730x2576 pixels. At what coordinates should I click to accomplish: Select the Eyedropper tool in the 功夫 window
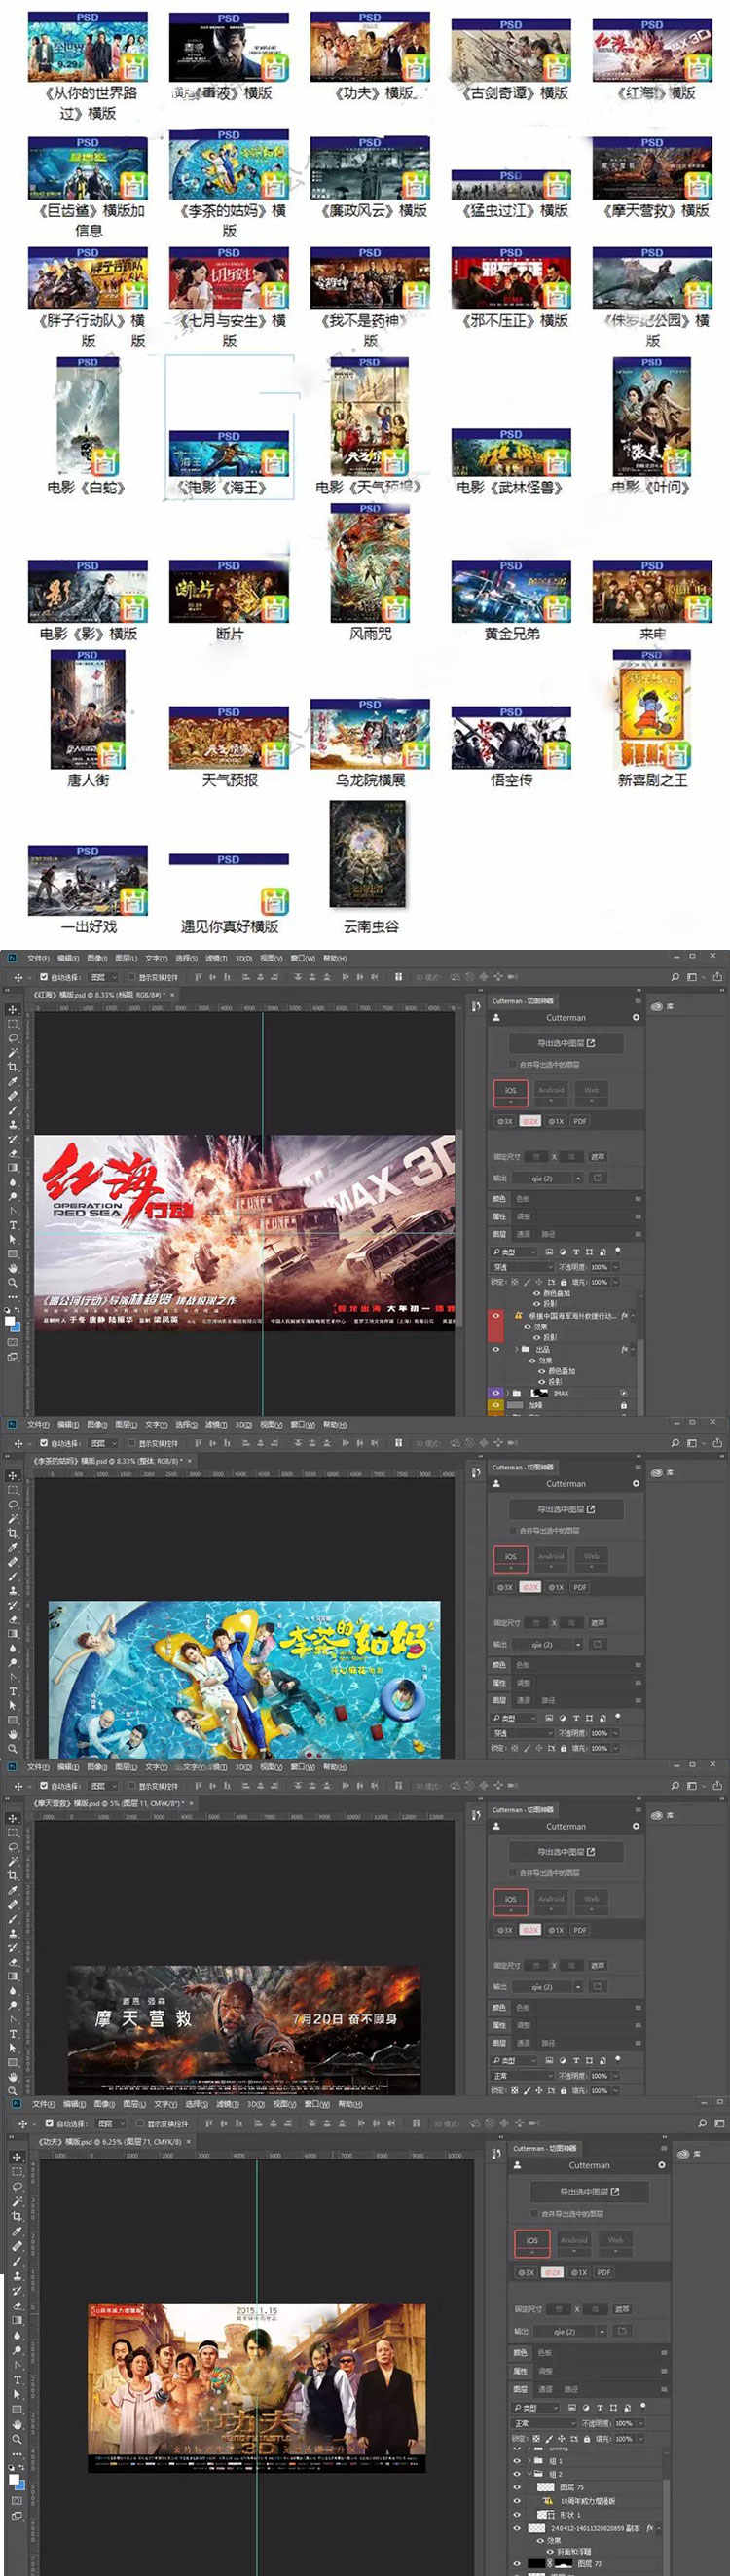17,2231
